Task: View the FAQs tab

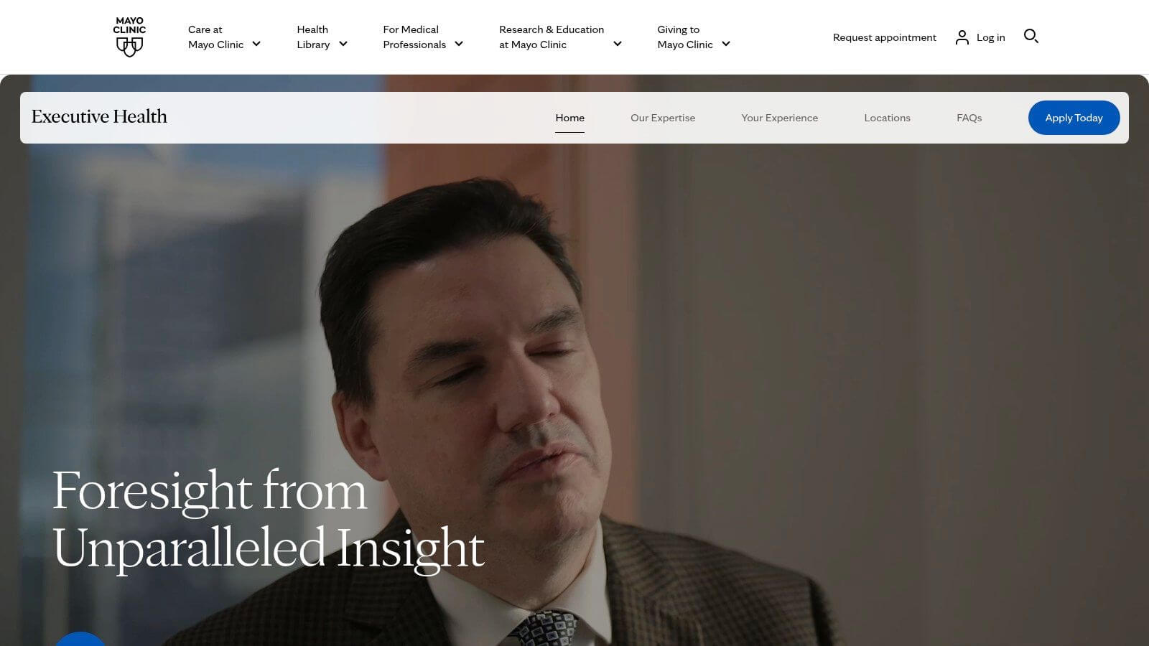Action: [x=969, y=118]
